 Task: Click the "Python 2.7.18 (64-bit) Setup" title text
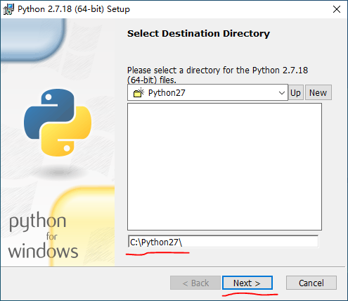74,9
